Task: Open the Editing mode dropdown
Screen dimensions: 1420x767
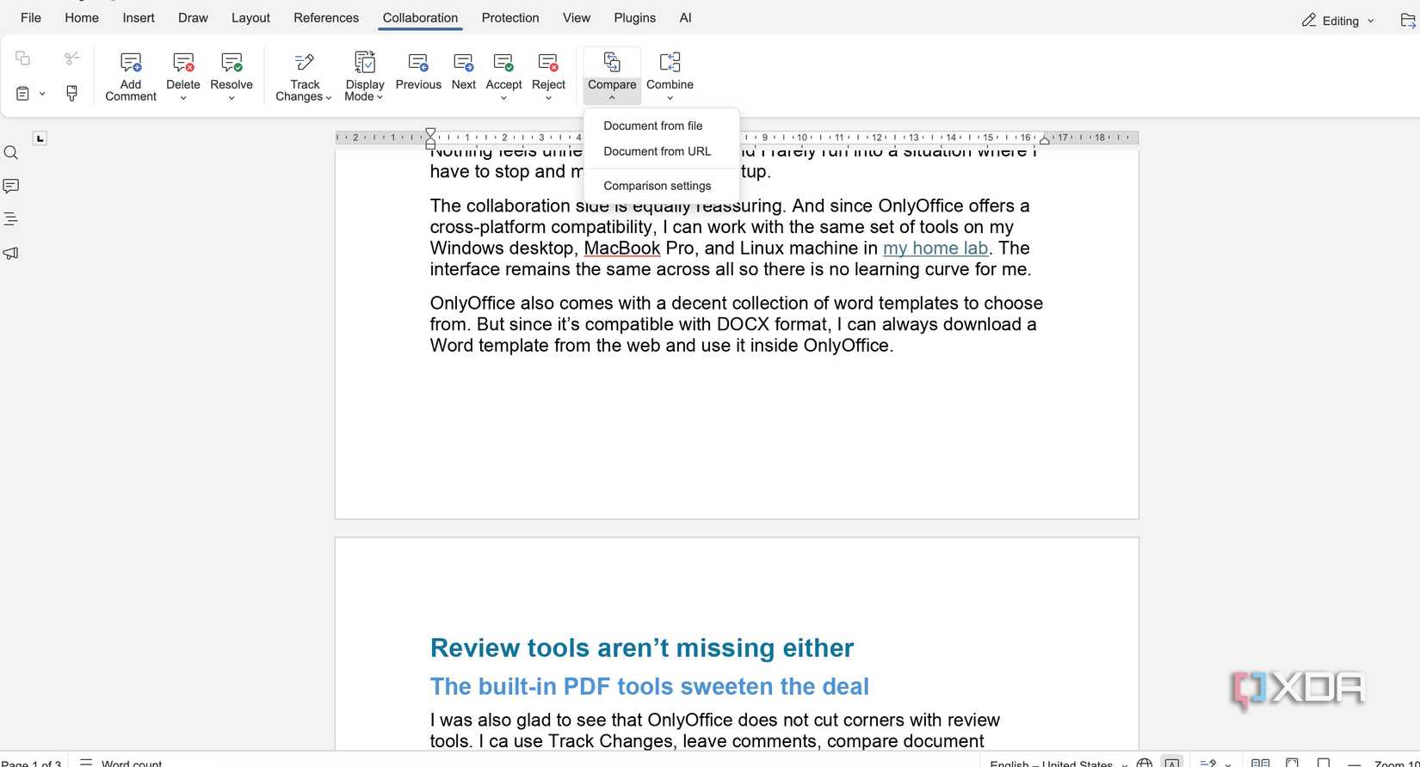Action: click(1338, 21)
